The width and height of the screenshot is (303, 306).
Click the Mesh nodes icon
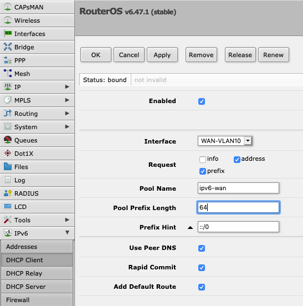point(8,73)
